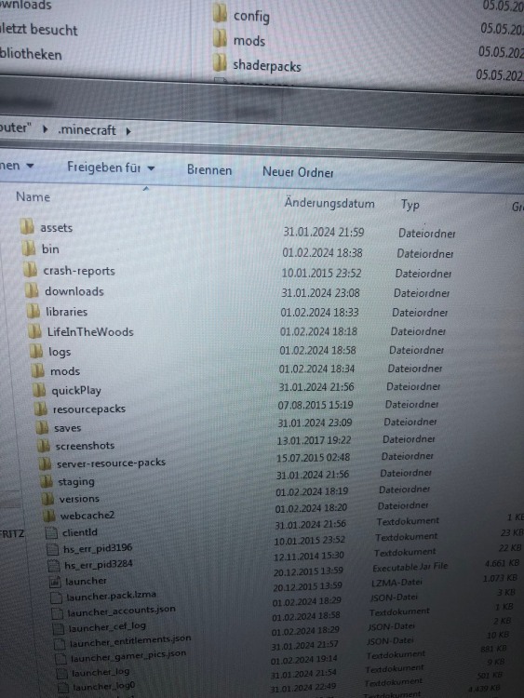
Task: Click Textdokument type of clientId
Action: click(x=408, y=521)
